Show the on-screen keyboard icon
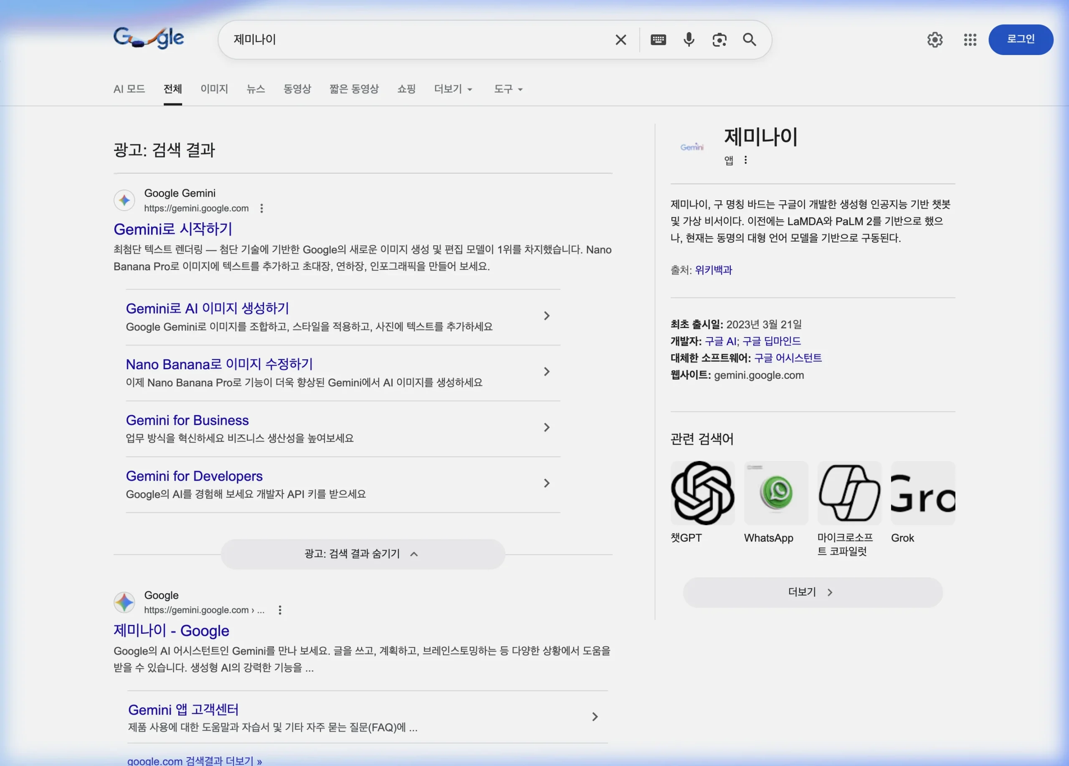Screen dimensions: 1069x766 (658, 40)
